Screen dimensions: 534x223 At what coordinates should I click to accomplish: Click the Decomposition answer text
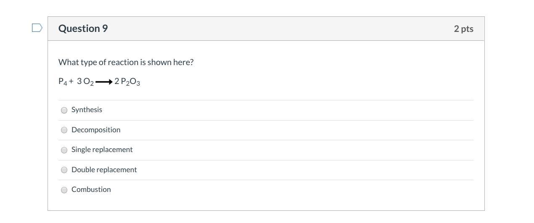pyautogui.click(x=96, y=130)
